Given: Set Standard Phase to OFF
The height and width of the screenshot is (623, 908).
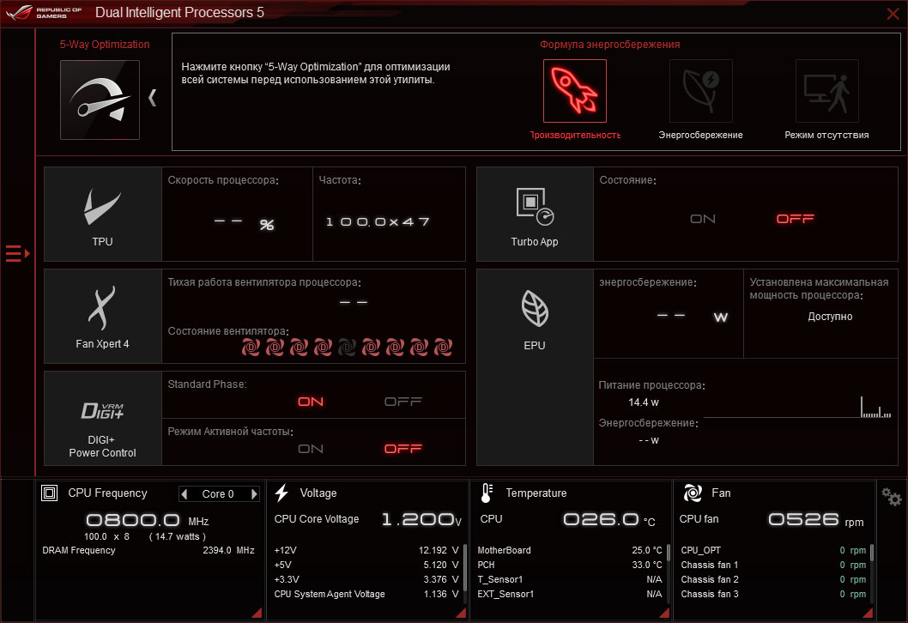Looking at the screenshot, I should point(403,402).
